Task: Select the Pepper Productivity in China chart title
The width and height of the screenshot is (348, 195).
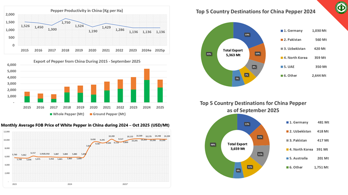Action: pyautogui.click(x=82, y=10)
